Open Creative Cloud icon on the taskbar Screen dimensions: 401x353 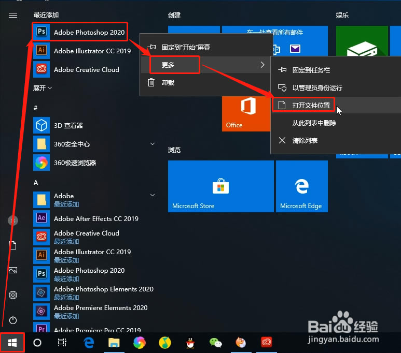[266, 343]
